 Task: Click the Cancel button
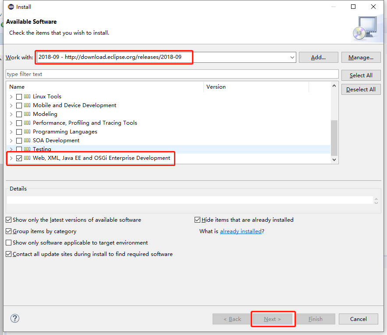pyautogui.click(x=359, y=319)
